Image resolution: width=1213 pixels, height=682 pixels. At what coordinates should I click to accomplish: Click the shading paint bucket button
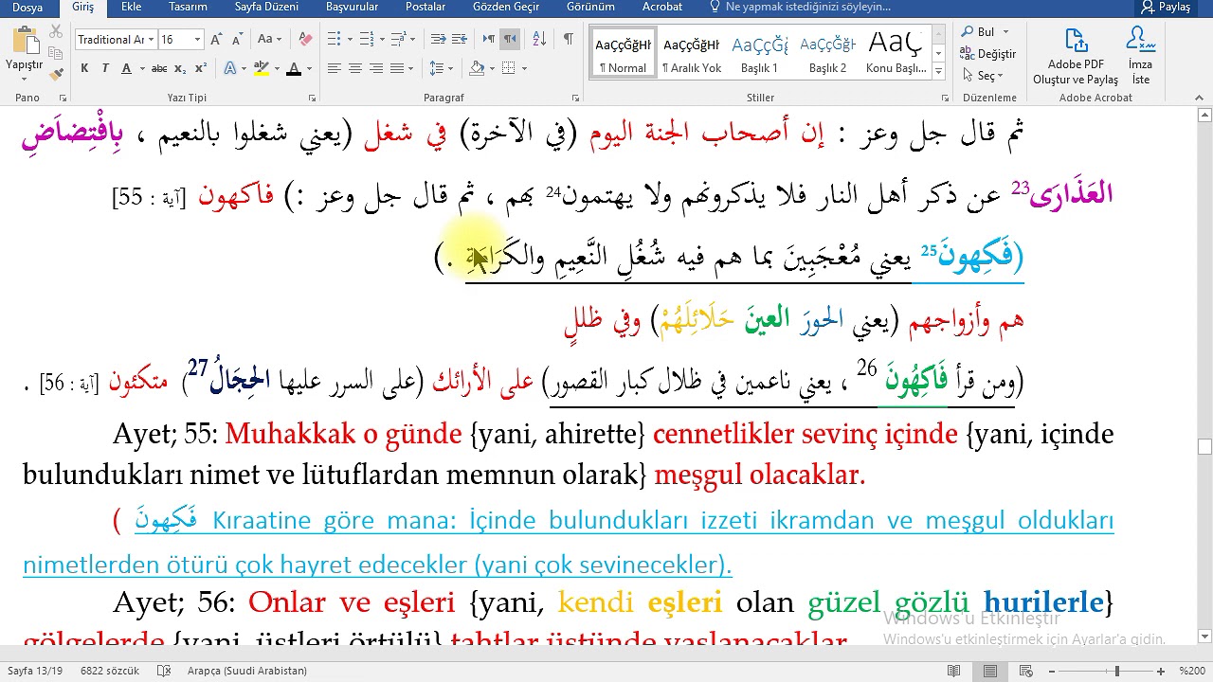477,68
